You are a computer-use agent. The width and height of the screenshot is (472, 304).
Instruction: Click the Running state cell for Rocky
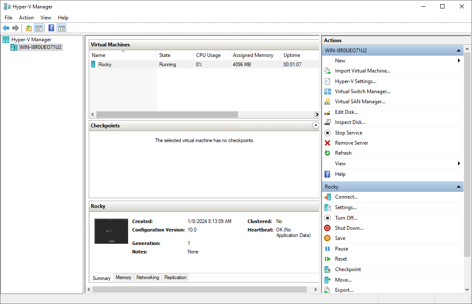click(x=168, y=65)
